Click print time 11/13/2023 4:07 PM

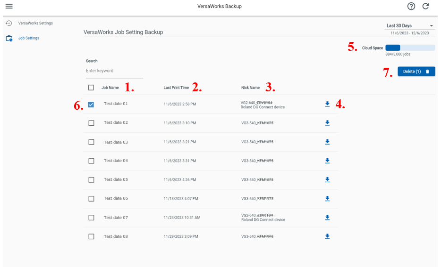(x=181, y=199)
